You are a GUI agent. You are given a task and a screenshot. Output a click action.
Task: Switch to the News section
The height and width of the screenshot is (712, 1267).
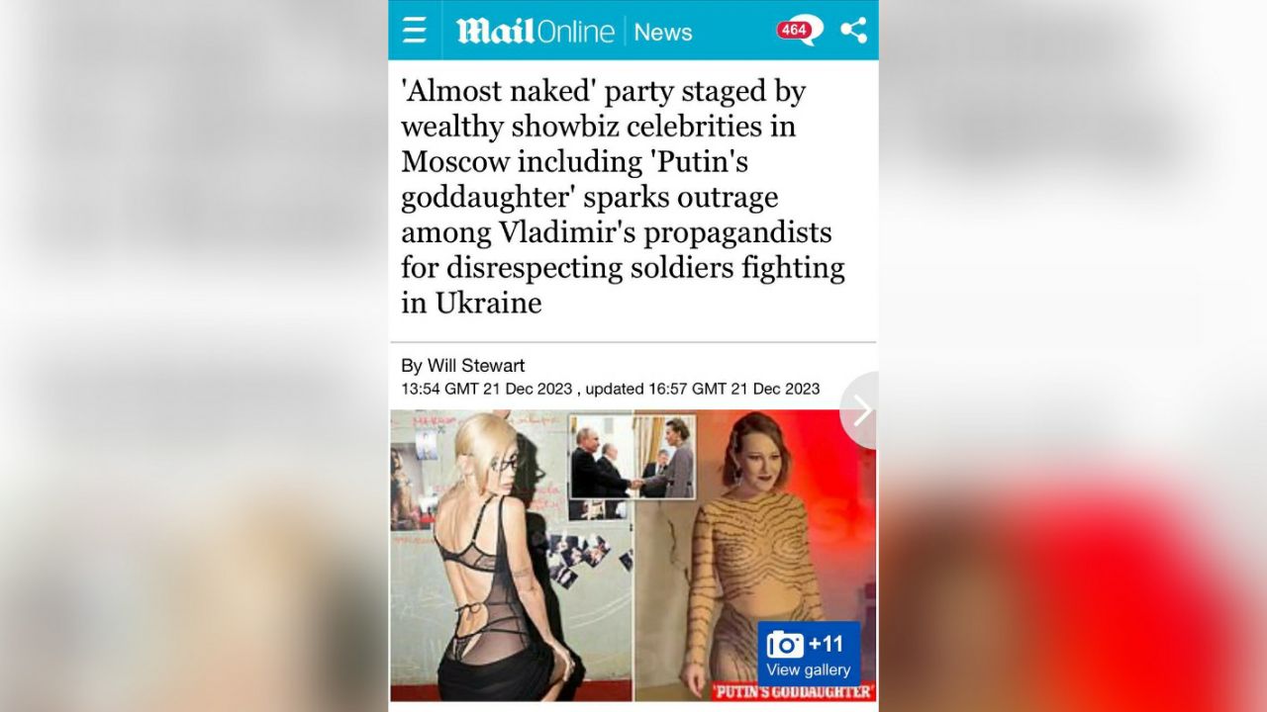pos(663,32)
